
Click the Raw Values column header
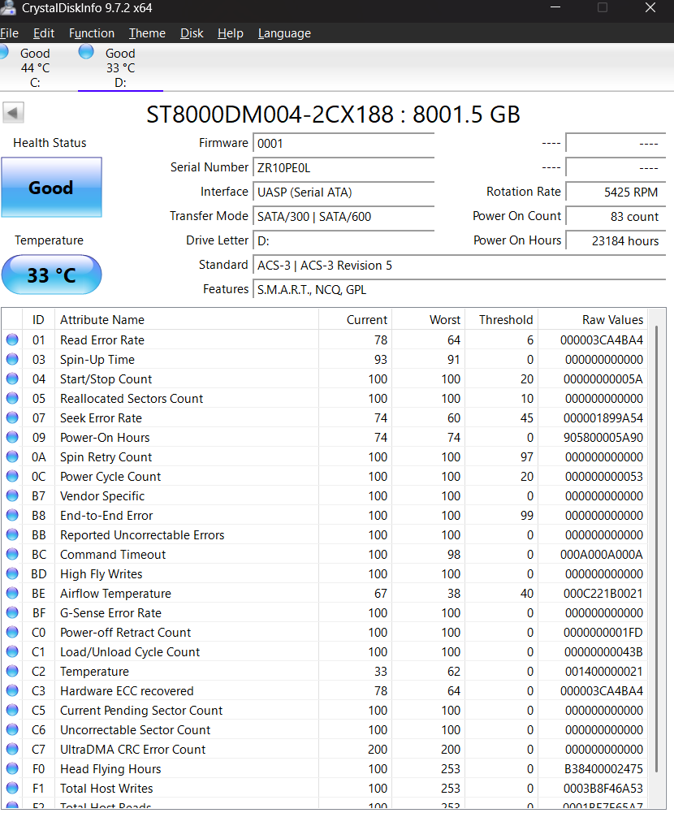pyautogui.click(x=612, y=320)
